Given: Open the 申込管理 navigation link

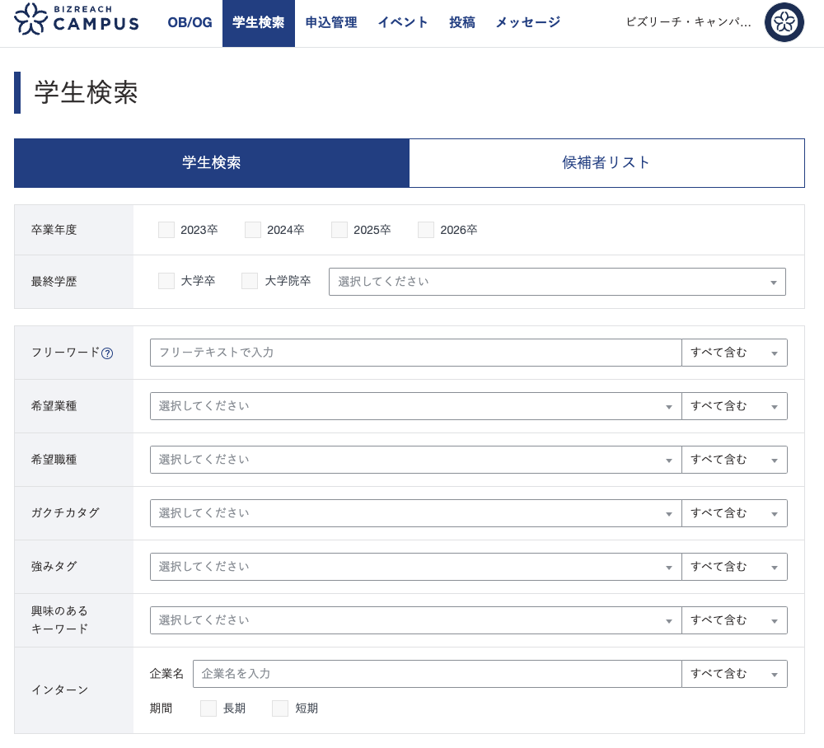Looking at the screenshot, I should tap(330, 23).
